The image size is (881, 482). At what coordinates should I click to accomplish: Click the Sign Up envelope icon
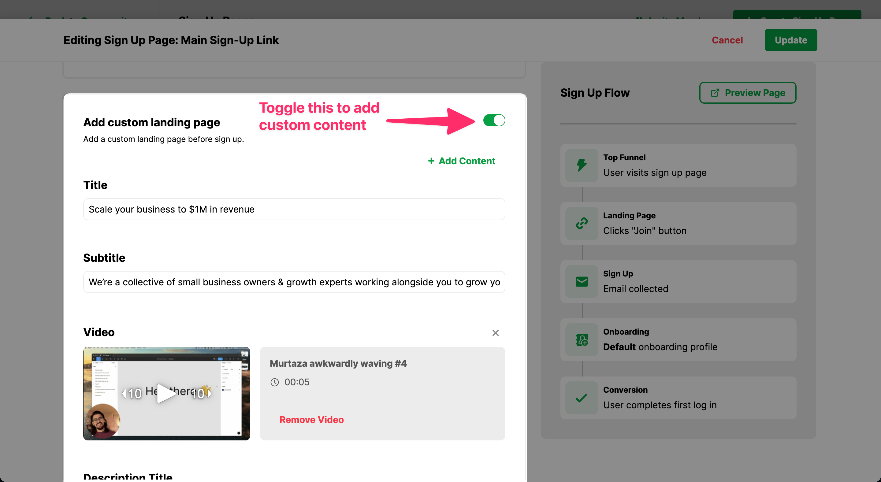pyautogui.click(x=582, y=282)
